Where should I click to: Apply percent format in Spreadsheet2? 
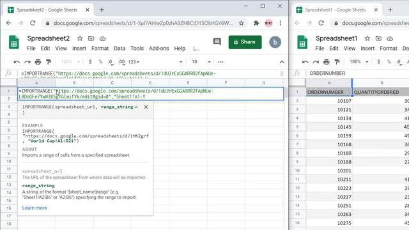click(101, 62)
